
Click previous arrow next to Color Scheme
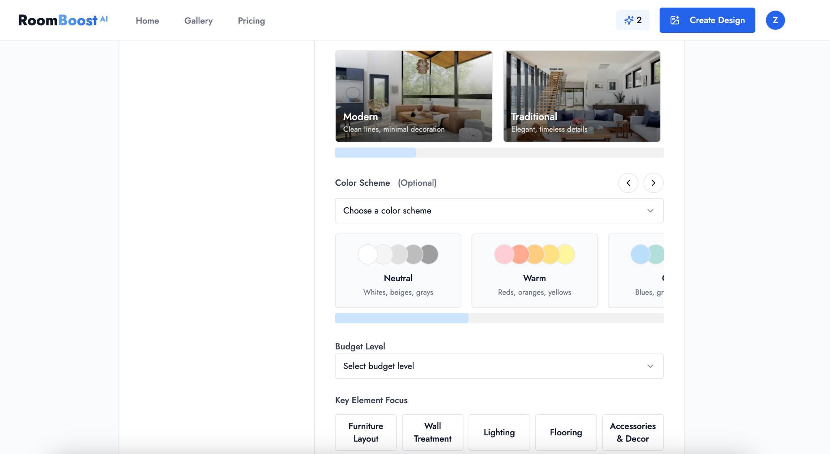click(x=628, y=183)
